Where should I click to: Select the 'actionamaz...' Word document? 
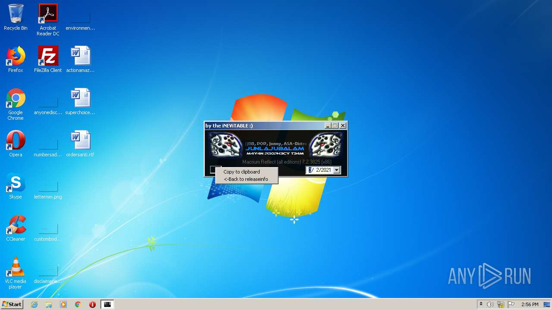point(80,59)
